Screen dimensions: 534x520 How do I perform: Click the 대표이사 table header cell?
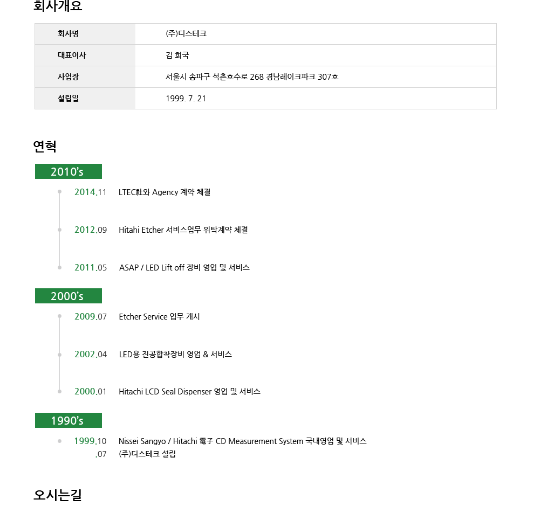pyautogui.click(x=85, y=55)
